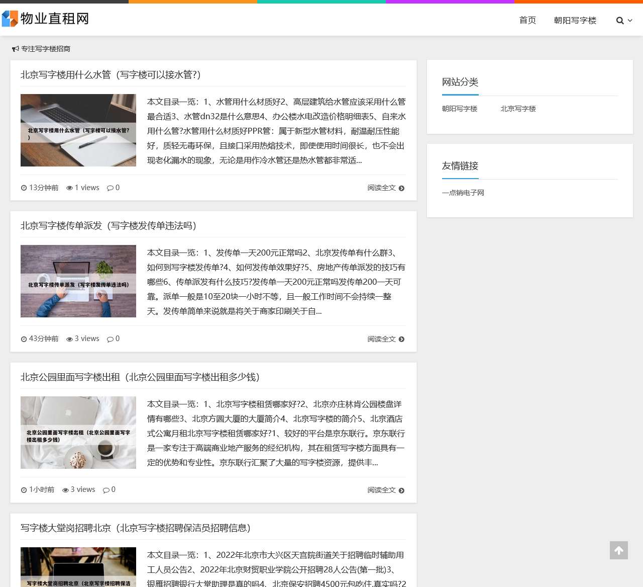643x587 pixels.
Task: Click back-to-top arrow button
Action: (x=619, y=550)
